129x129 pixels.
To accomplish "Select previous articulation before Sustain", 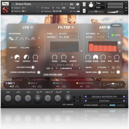I will tap(85, 101).
